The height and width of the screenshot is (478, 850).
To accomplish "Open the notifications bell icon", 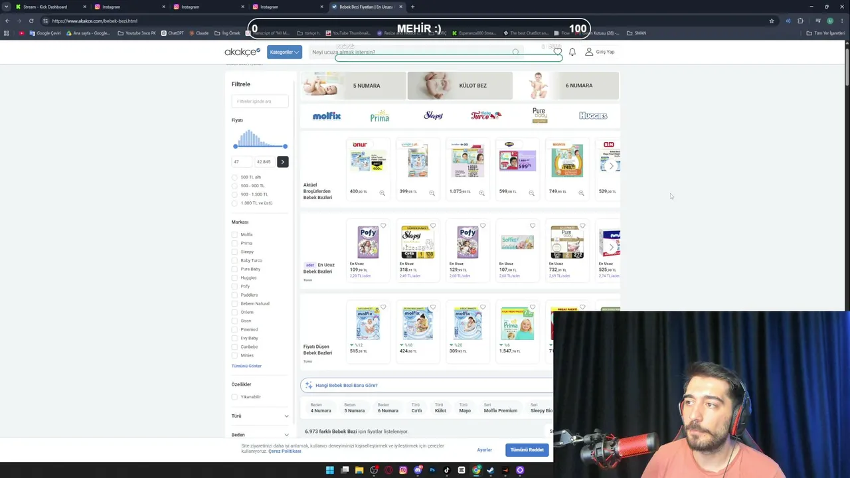I will 572,52.
